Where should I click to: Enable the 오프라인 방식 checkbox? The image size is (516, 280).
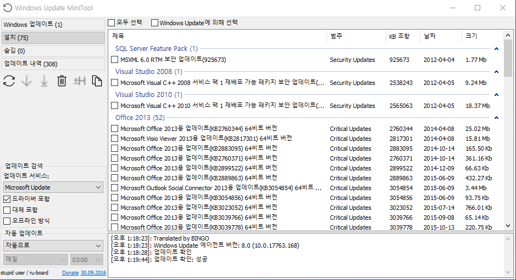coord(7,221)
